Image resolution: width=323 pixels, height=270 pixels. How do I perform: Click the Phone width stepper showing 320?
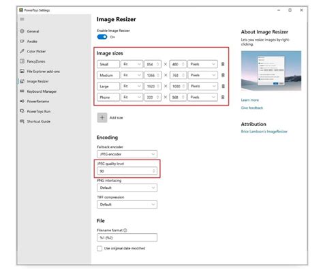coord(153,97)
